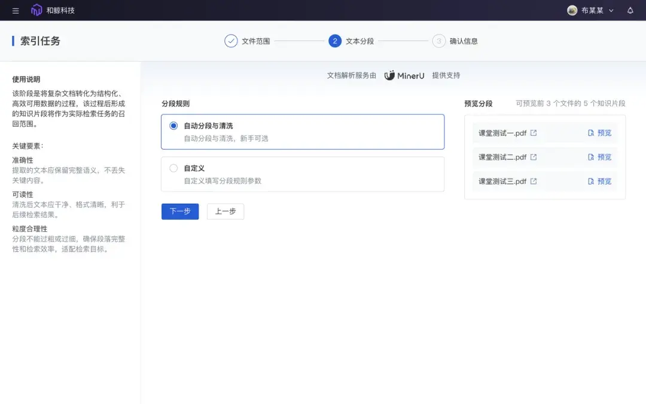Open the hamburger menu in the top bar
This screenshot has width=646, height=404.
click(15, 10)
